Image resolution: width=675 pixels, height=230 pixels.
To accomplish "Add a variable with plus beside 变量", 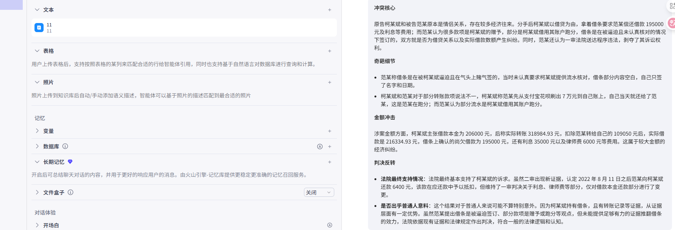I will pyautogui.click(x=329, y=131).
